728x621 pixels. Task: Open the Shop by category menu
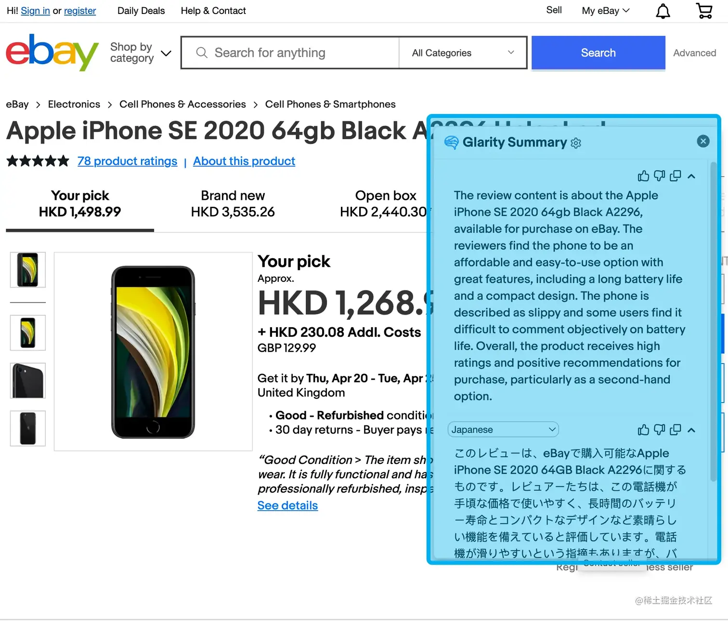click(140, 53)
